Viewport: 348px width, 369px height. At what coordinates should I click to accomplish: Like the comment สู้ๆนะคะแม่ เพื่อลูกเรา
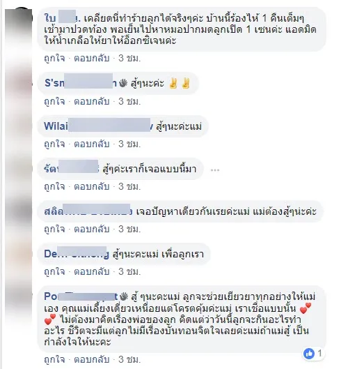point(54,271)
